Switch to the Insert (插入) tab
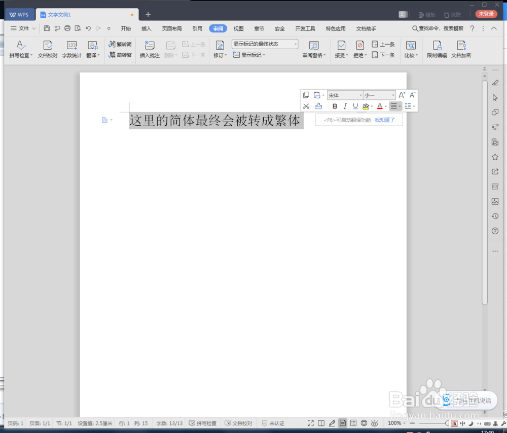The width and height of the screenshot is (507, 433). coord(146,28)
